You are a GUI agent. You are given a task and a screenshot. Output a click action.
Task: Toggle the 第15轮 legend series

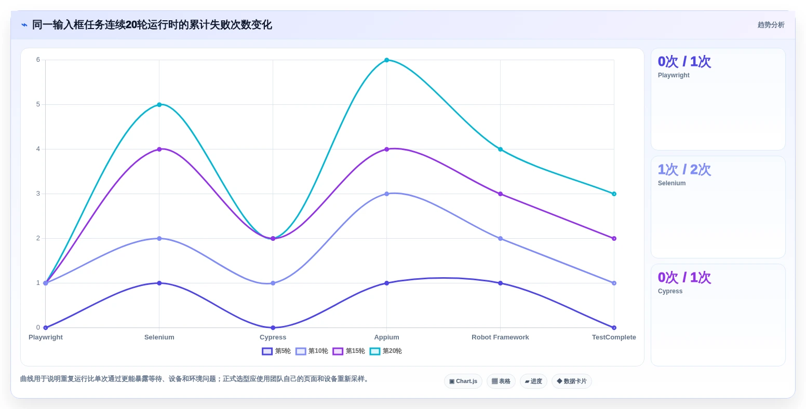[x=349, y=351]
